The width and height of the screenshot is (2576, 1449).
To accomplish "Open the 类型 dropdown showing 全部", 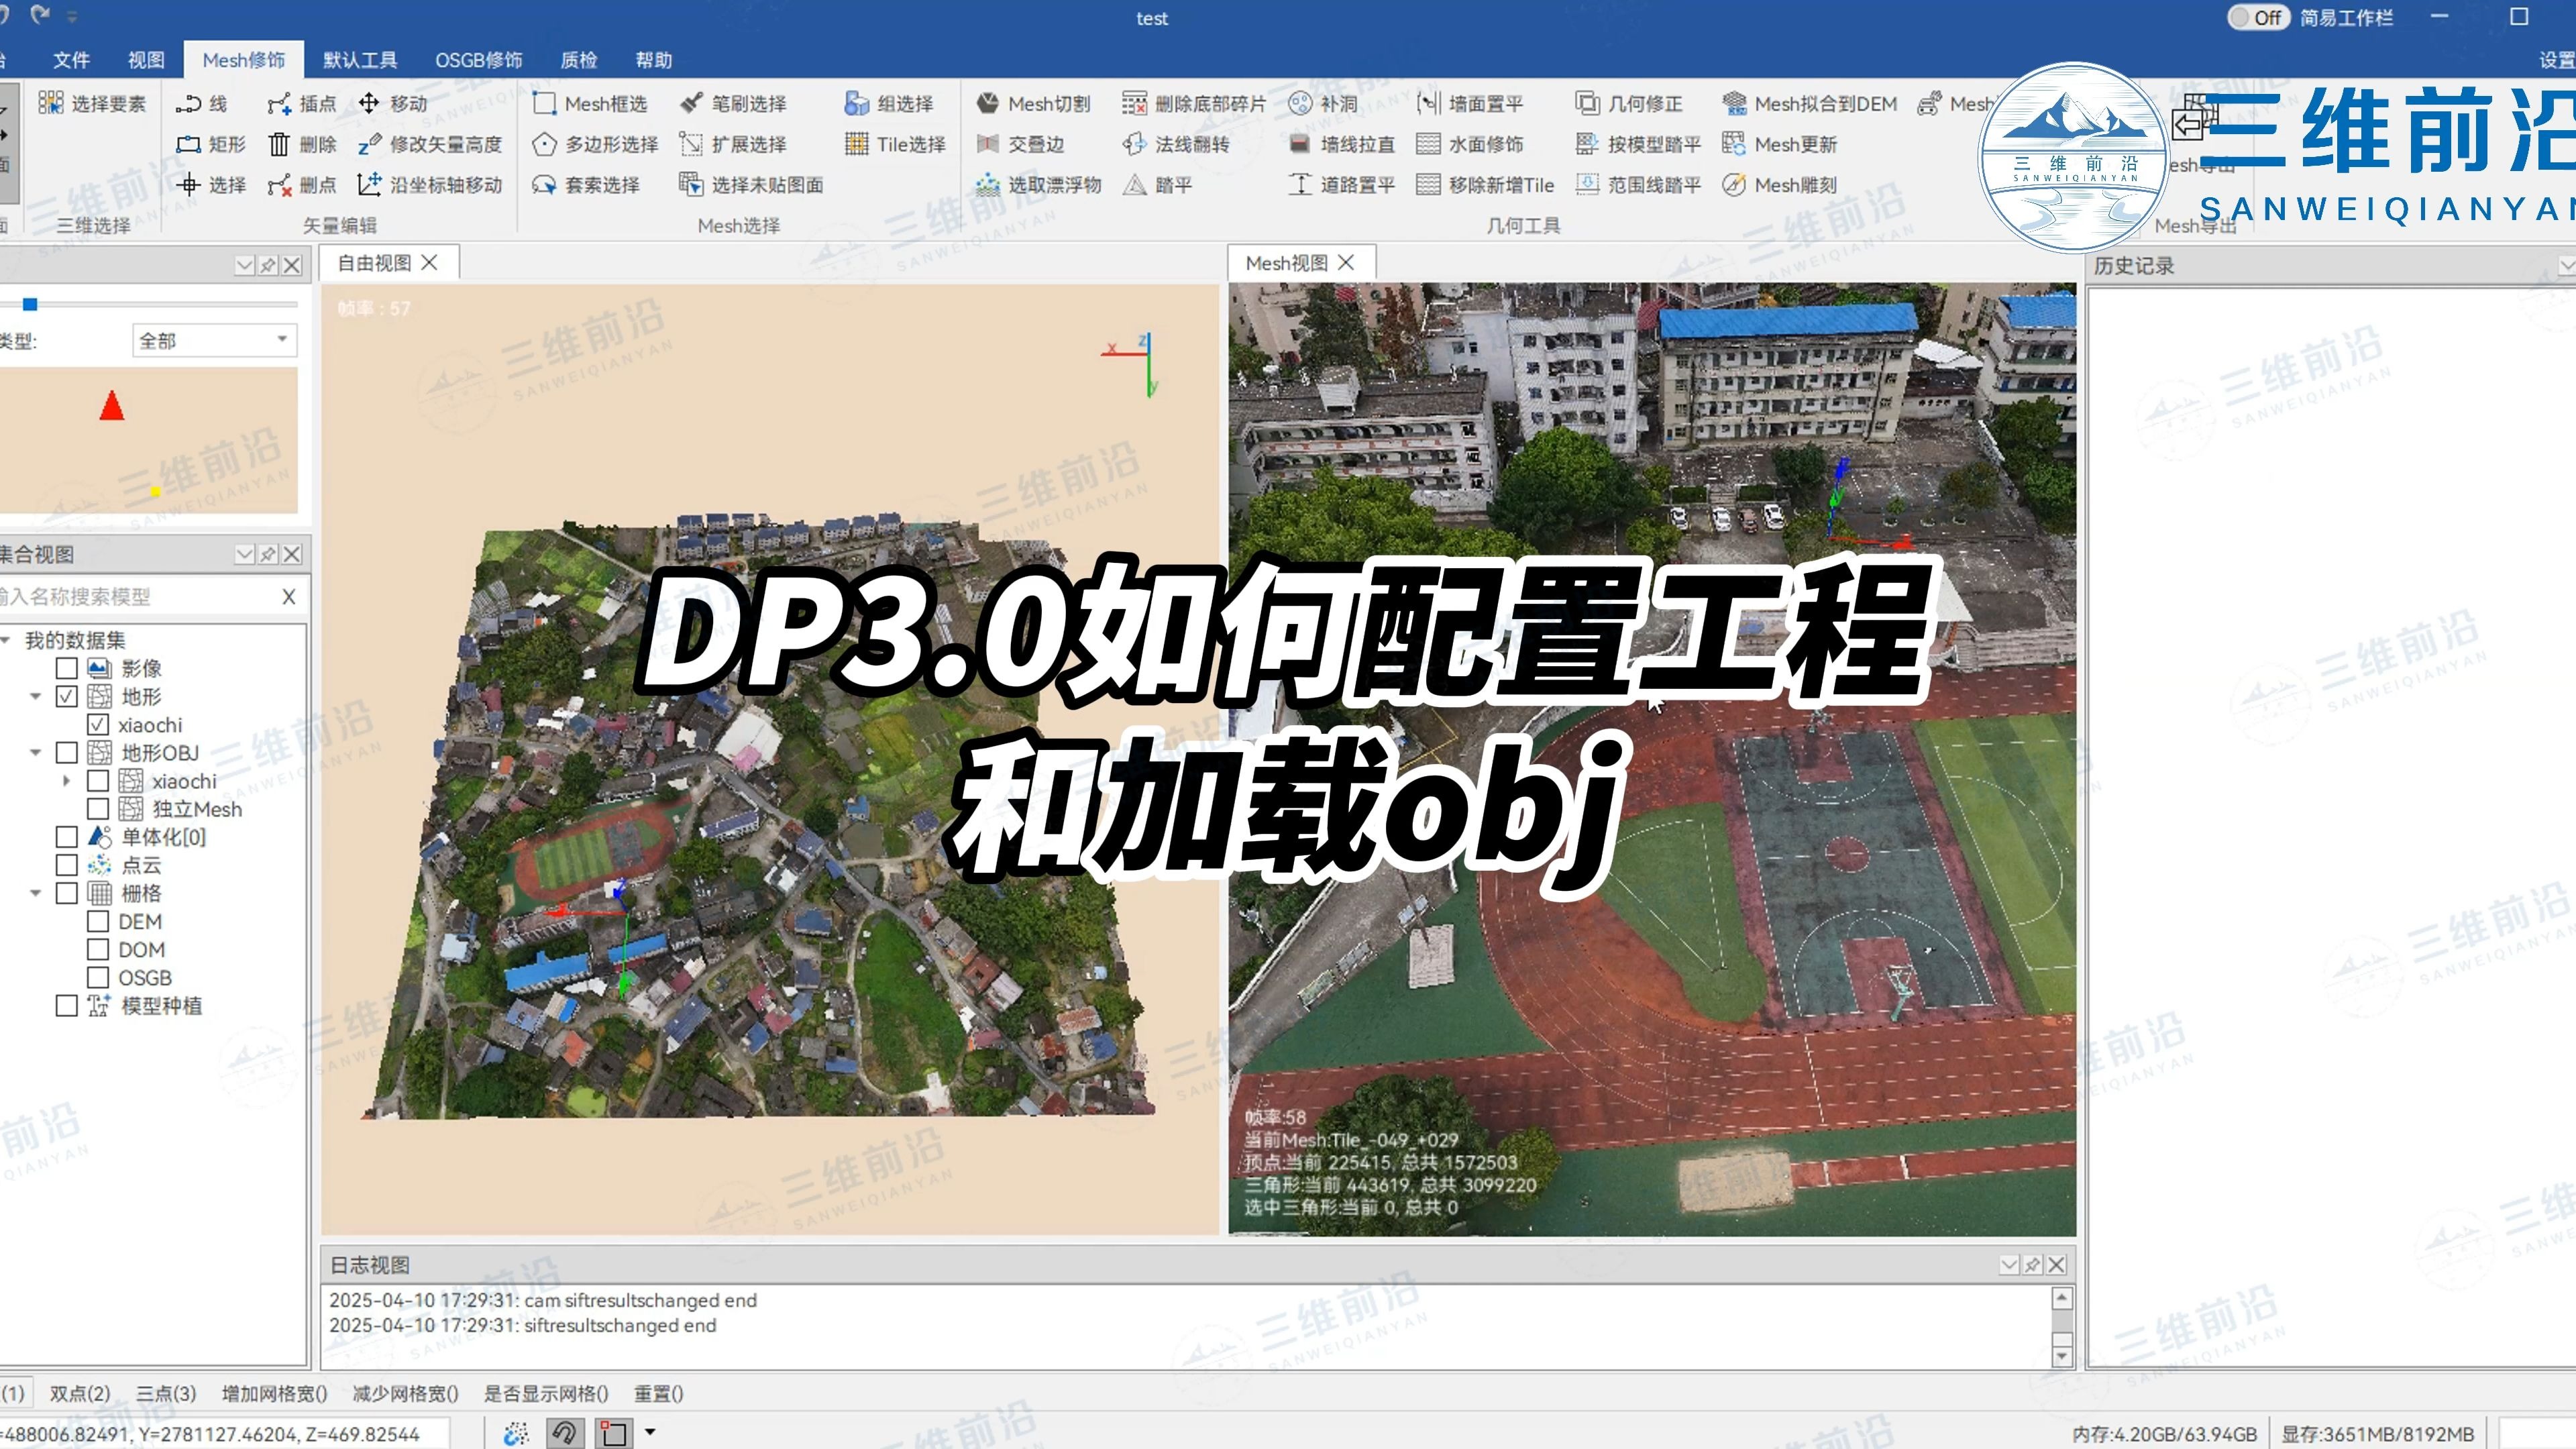I will click(213, 340).
